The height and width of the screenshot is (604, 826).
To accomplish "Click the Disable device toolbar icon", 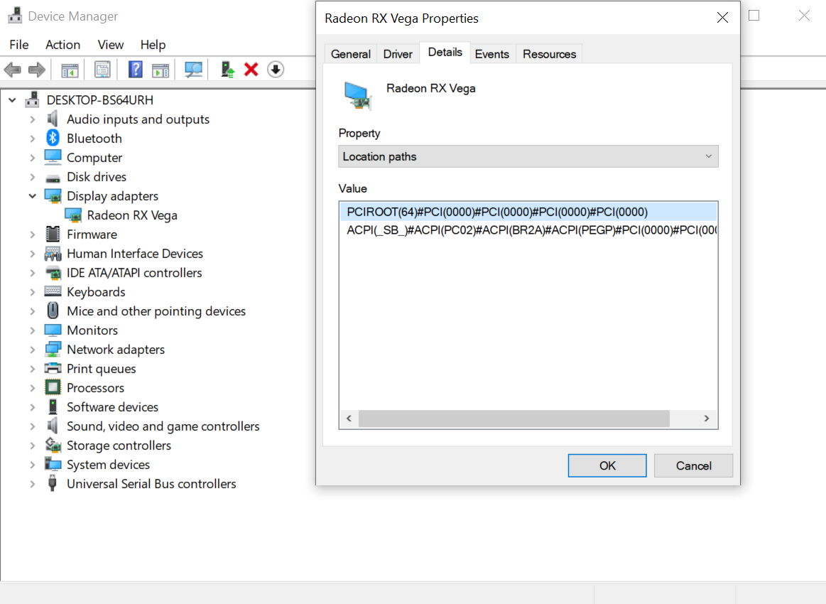I will click(x=276, y=69).
